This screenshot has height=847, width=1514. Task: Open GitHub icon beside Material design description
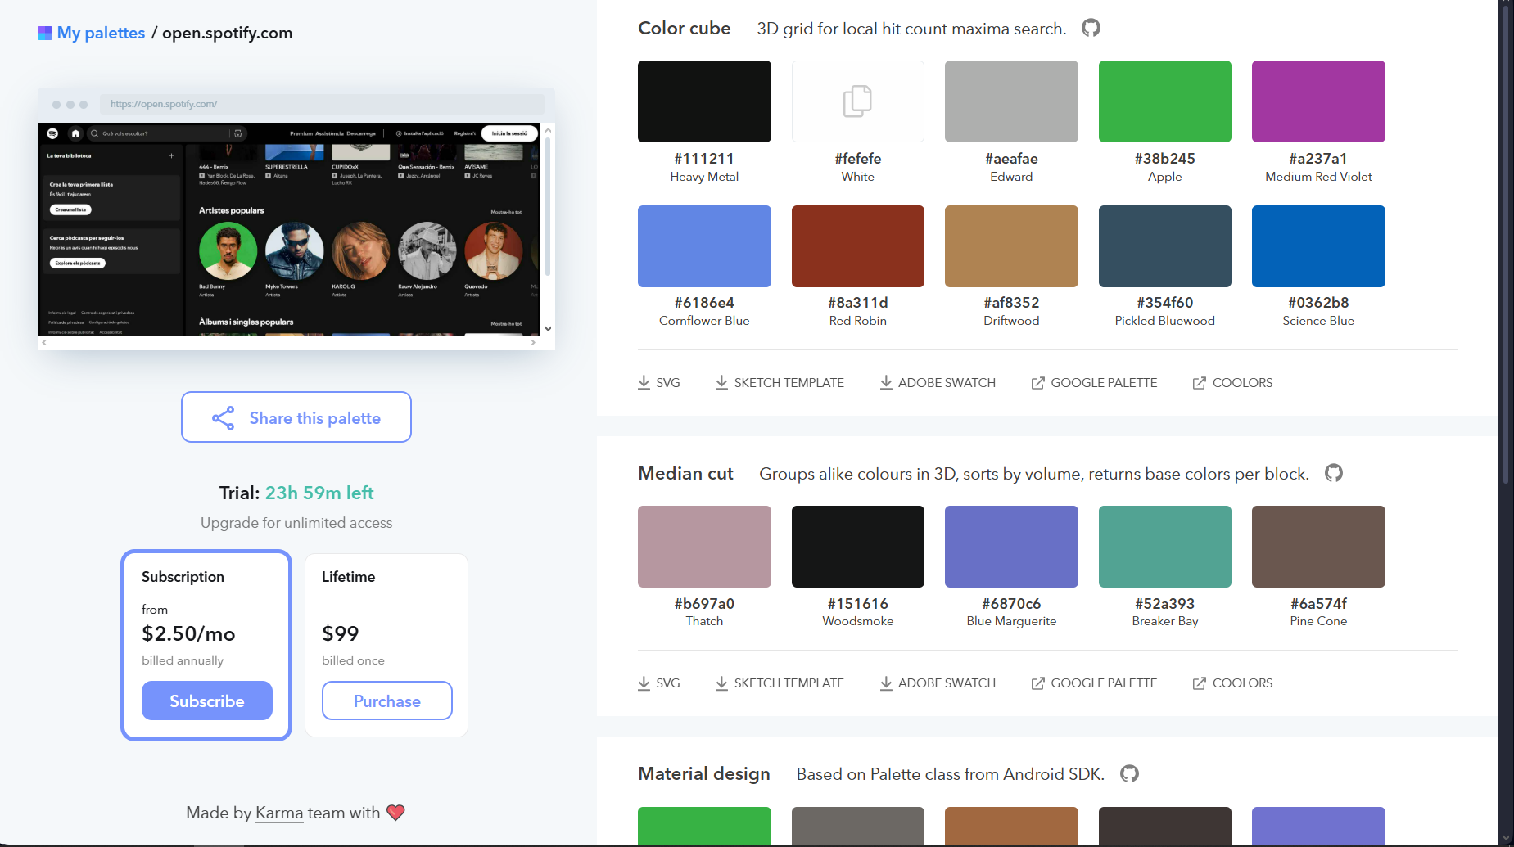[x=1129, y=774]
